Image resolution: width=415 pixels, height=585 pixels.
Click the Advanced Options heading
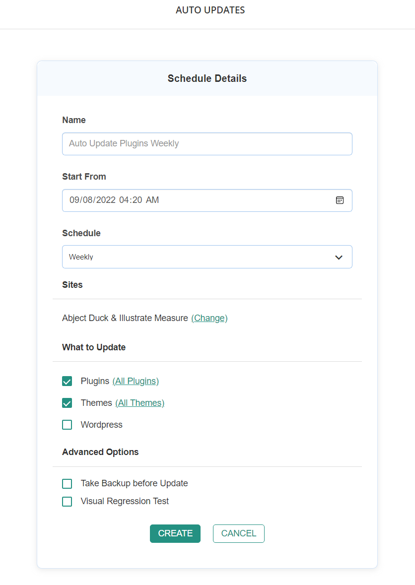(100, 452)
